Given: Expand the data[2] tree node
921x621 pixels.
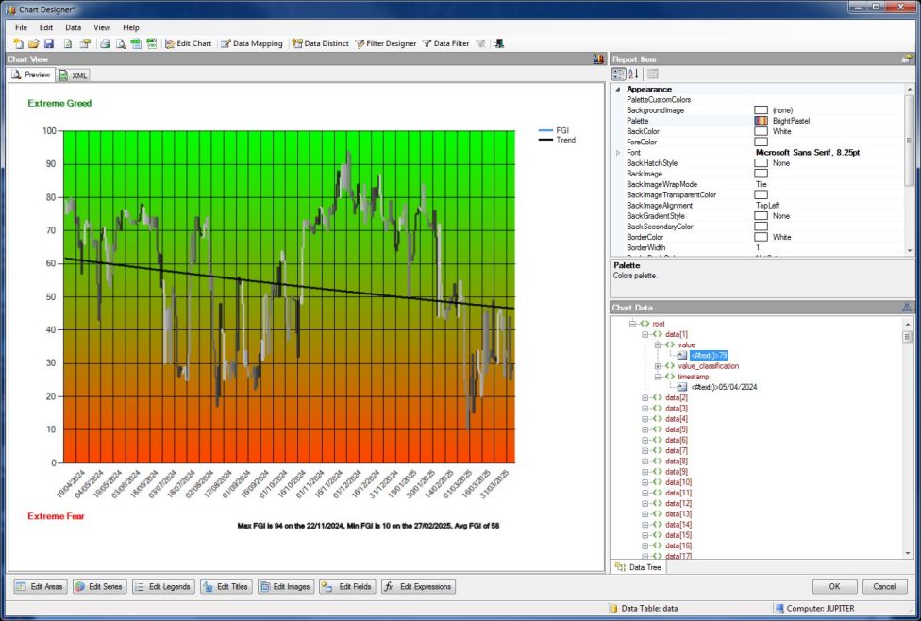Looking at the screenshot, I should (646, 397).
